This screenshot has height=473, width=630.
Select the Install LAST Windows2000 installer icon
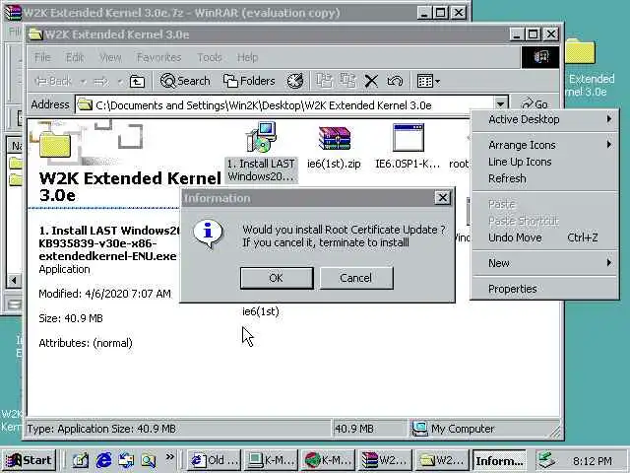click(x=261, y=151)
